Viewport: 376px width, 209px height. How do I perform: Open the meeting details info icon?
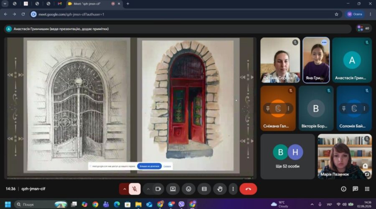pos(344,189)
